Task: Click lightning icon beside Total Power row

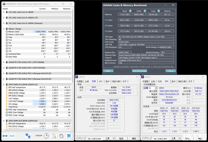Action: (7, 107)
